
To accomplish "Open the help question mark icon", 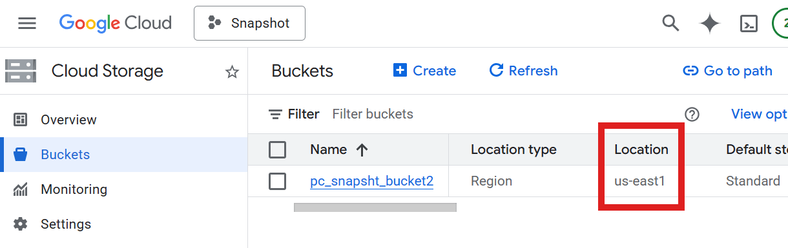I will [692, 115].
